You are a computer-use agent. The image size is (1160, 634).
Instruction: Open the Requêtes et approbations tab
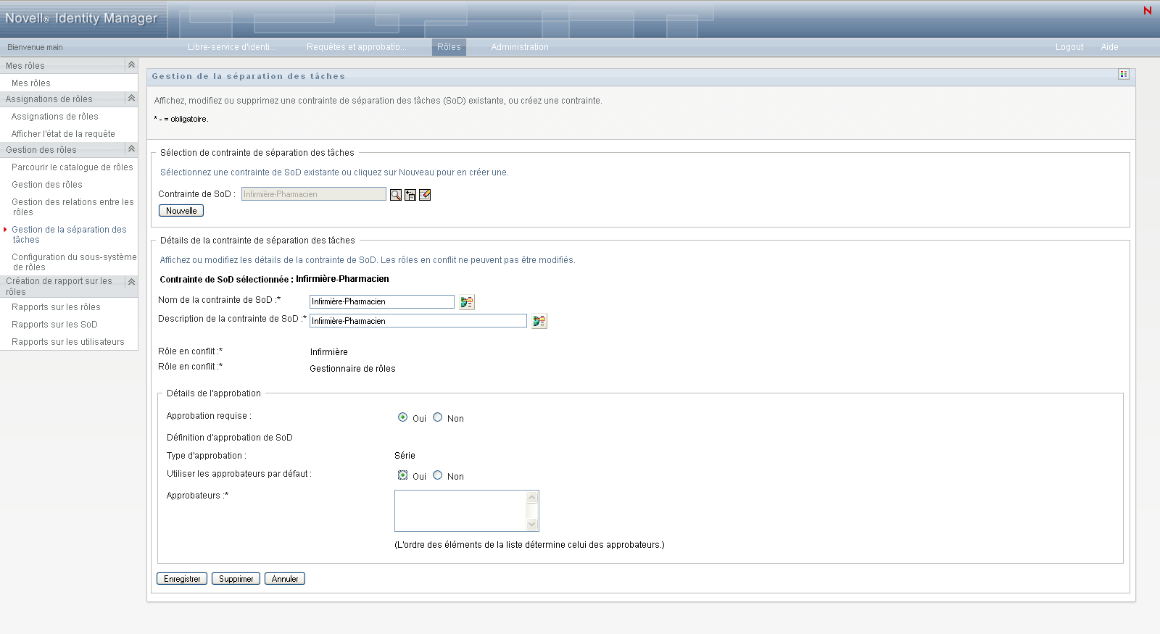[x=356, y=47]
